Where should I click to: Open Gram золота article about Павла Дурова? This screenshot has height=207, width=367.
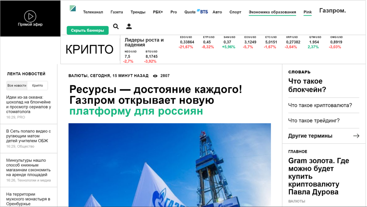pos(319,176)
